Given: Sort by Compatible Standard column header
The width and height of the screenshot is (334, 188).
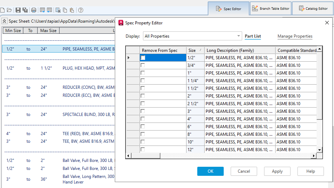Looking at the screenshot, I should (x=296, y=50).
